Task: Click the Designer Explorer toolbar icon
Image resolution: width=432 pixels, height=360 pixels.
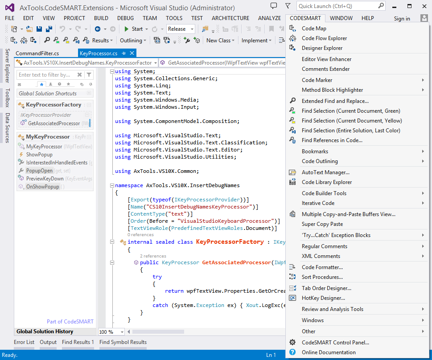Action: click(x=33, y=40)
